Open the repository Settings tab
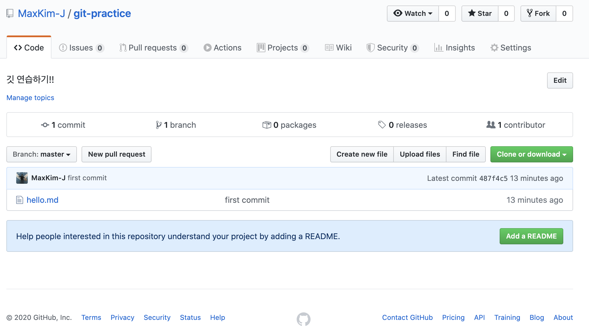The image size is (589, 332). tap(511, 48)
